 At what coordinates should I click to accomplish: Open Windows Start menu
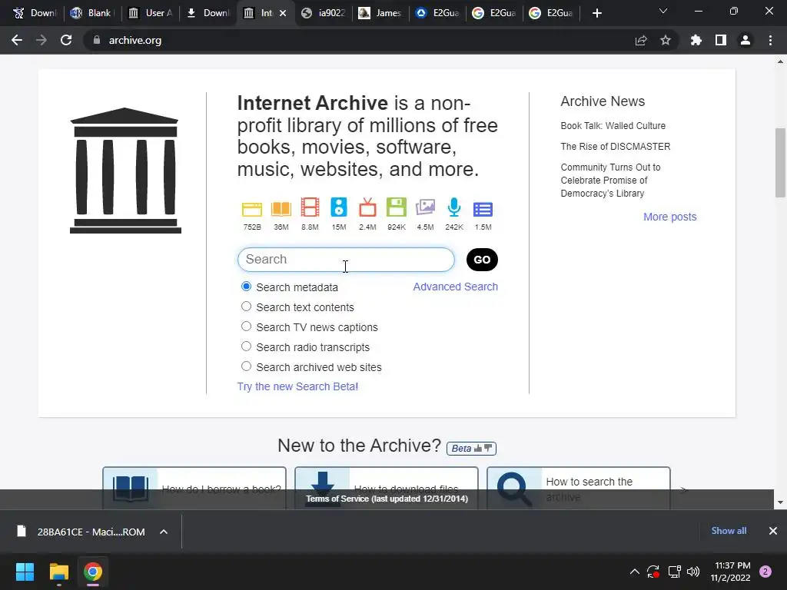pos(25,572)
